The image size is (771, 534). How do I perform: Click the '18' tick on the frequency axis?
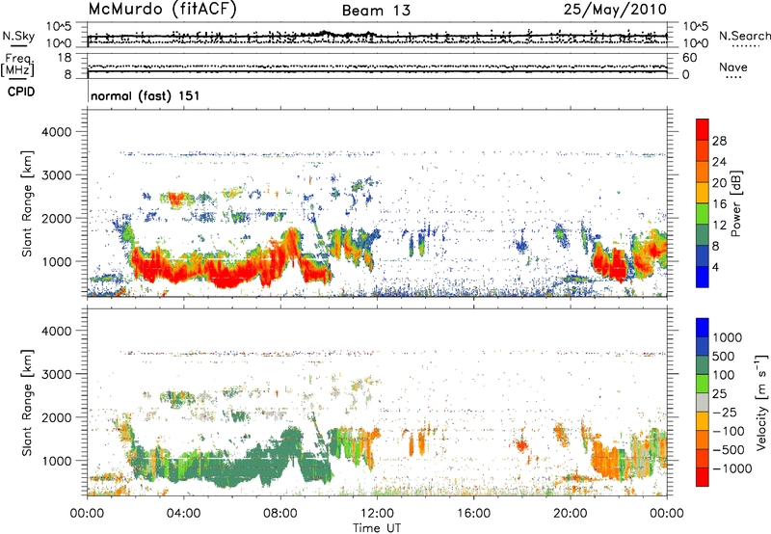point(65,58)
